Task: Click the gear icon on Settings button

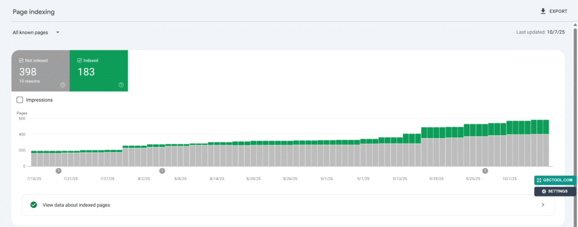Action: point(544,192)
